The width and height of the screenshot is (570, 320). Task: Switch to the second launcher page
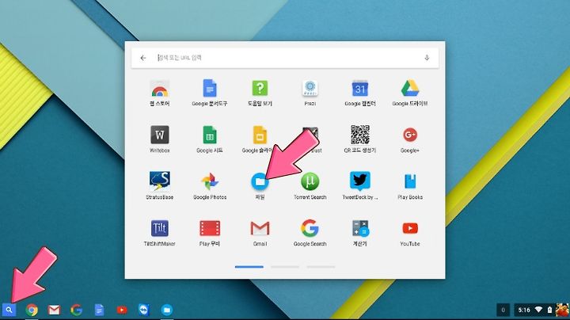285,267
